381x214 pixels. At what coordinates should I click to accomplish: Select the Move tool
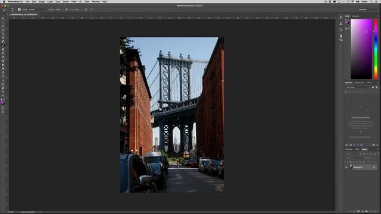click(x=3, y=18)
